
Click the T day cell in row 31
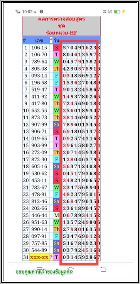point(57,257)
